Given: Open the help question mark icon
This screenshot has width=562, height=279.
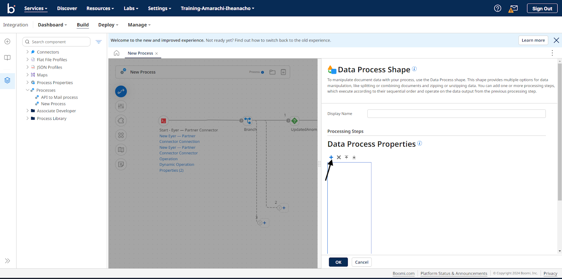Looking at the screenshot, I should pyautogui.click(x=497, y=8).
